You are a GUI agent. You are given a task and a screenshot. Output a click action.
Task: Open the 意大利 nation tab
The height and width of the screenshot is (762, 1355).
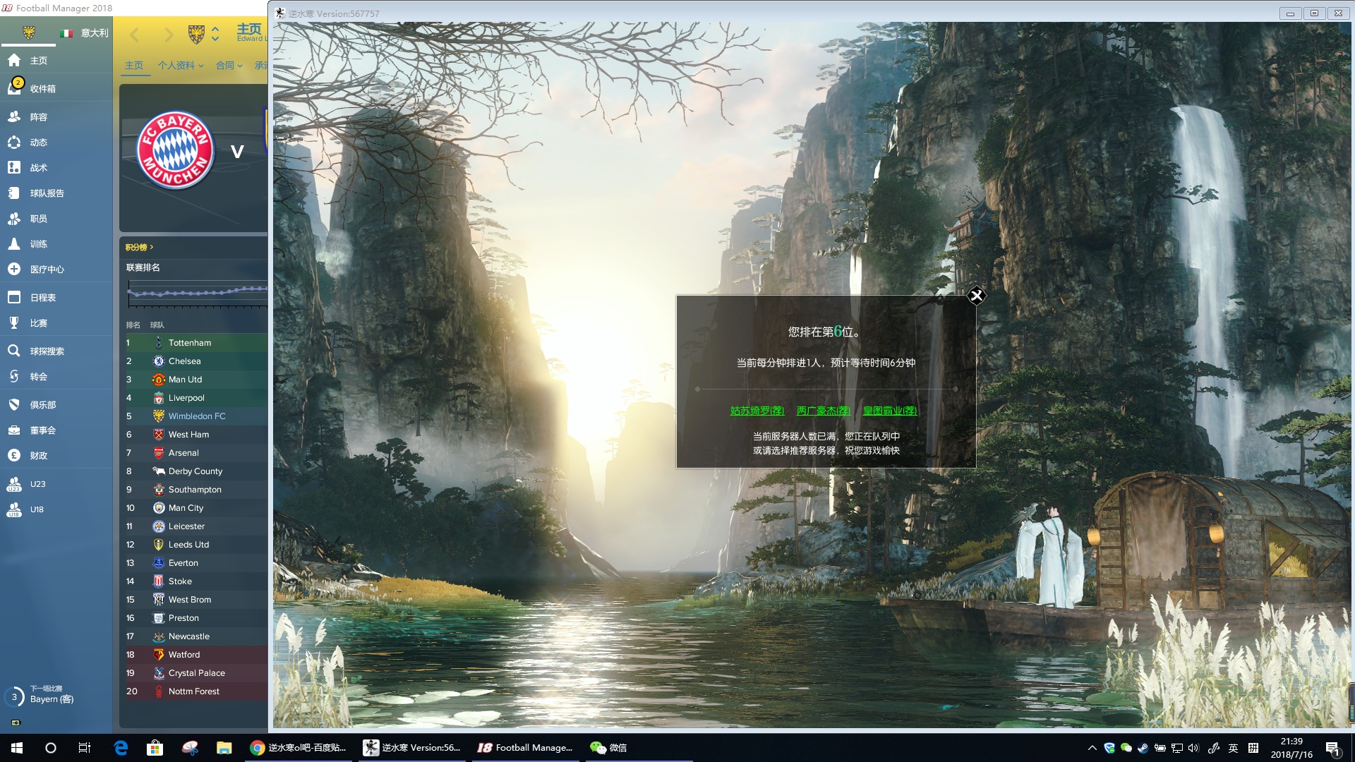85,33
